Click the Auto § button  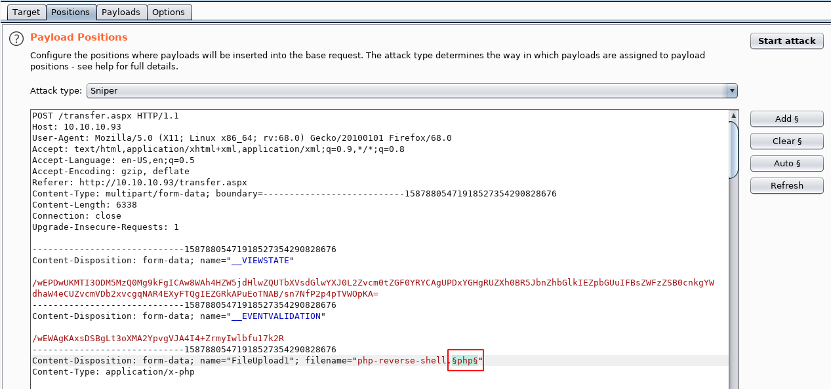click(x=786, y=163)
